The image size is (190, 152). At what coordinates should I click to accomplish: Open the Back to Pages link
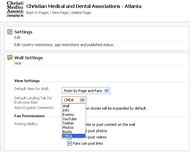pyautogui.click(x=38, y=13)
